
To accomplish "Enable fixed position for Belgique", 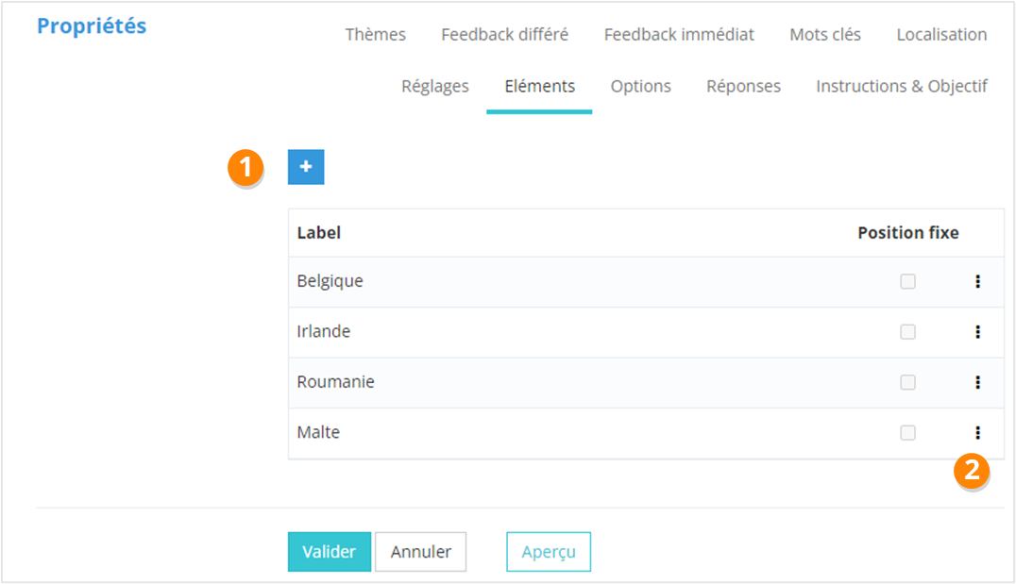I will coord(907,281).
